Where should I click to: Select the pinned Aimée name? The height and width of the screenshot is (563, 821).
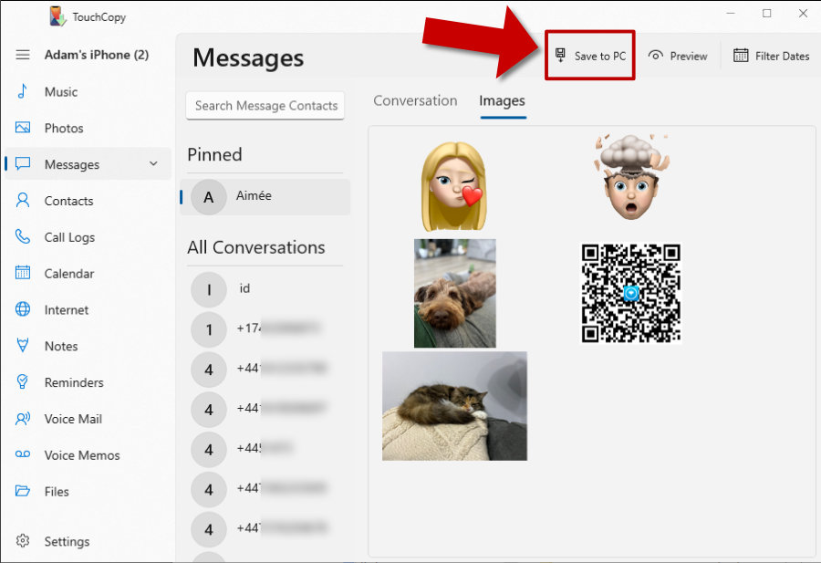click(x=254, y=195)
